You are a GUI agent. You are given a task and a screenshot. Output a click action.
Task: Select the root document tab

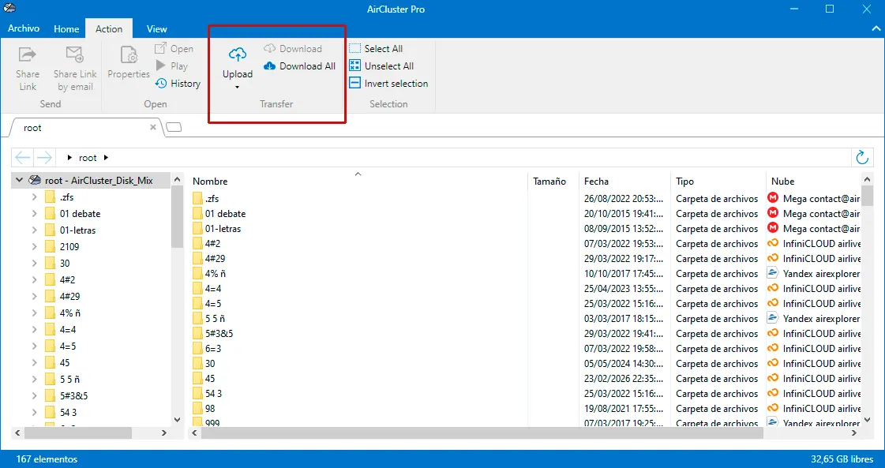pyautogui.click(x=84, y=128)
